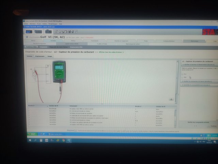Click the search icon on host taskbar

[35, 140]
